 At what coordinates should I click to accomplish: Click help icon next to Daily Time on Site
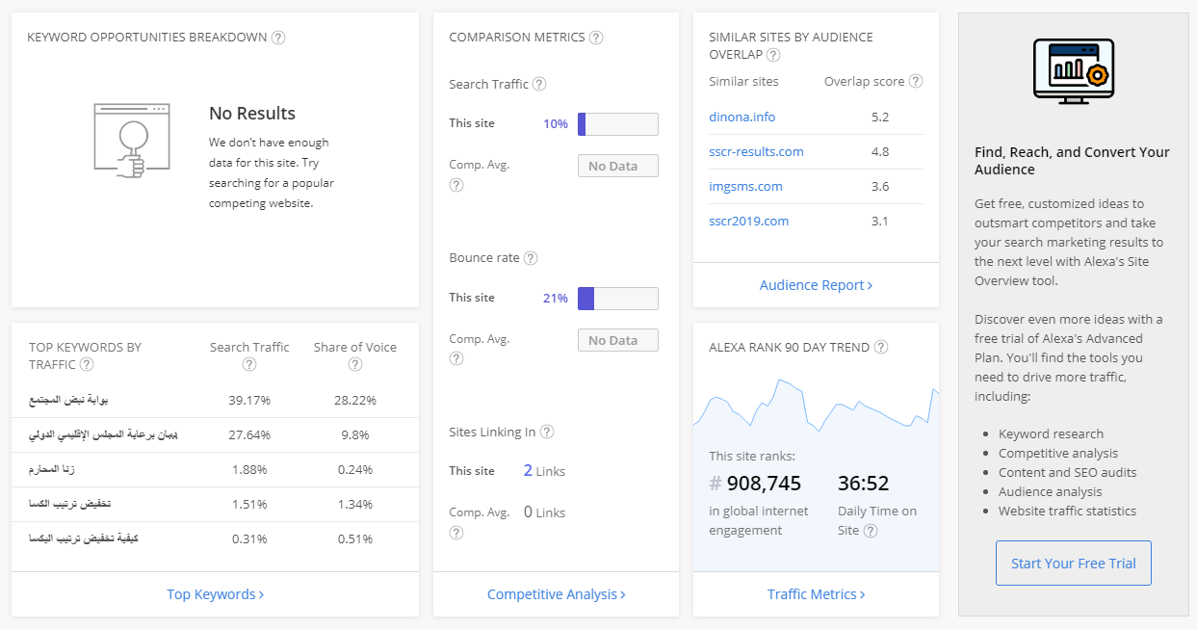pyautogui.click(x=871, y=531)
